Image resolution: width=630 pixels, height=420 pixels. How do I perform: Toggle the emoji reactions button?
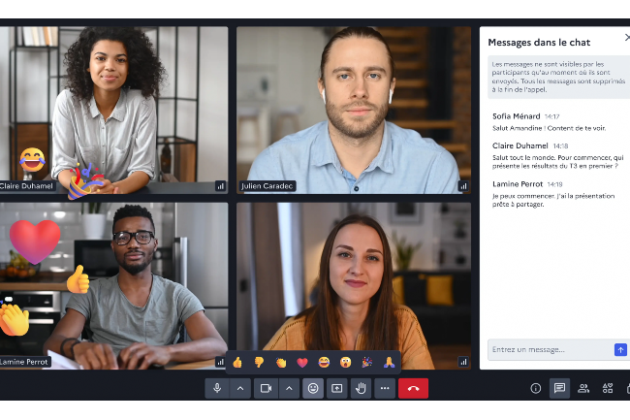point(313,388)
